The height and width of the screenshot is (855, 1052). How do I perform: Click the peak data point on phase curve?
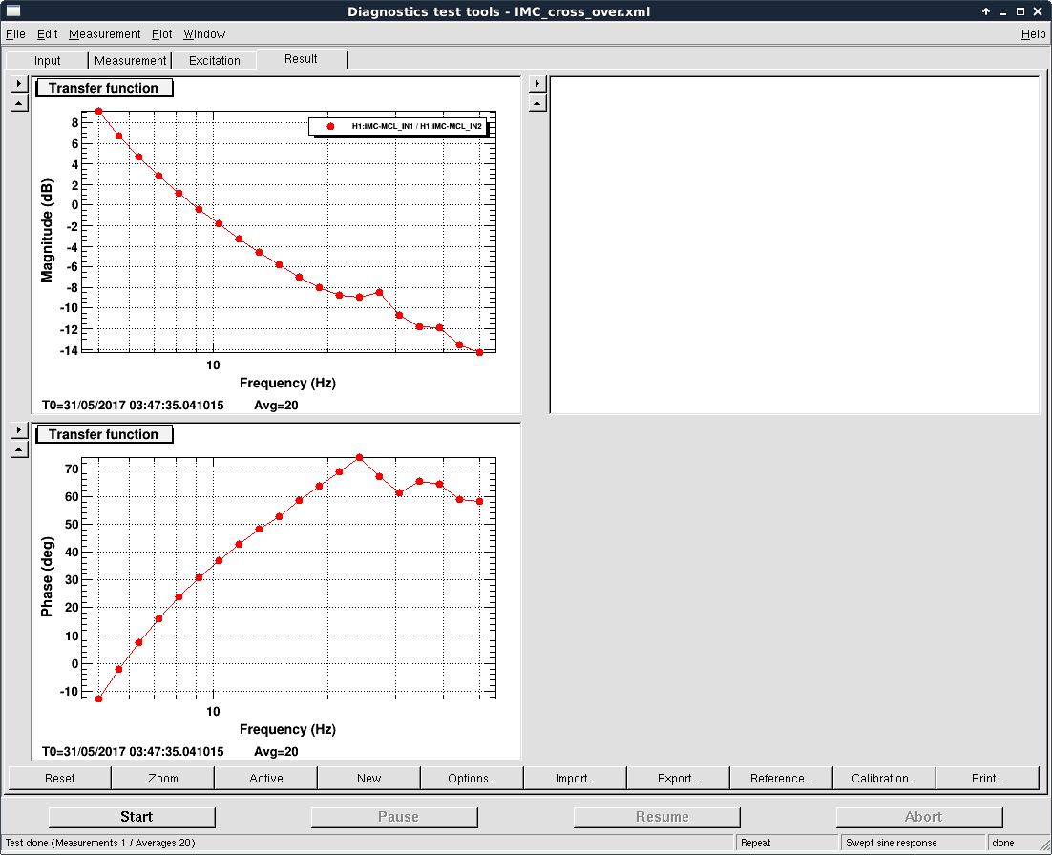tap(360, 457)
